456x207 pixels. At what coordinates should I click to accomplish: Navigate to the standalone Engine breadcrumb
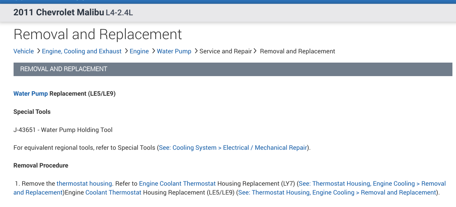click(x=139, y=51)
